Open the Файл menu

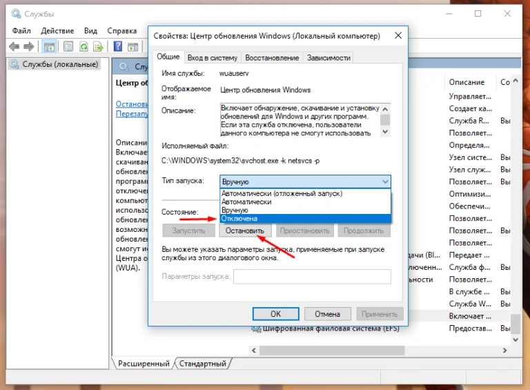tap(21, 31)
